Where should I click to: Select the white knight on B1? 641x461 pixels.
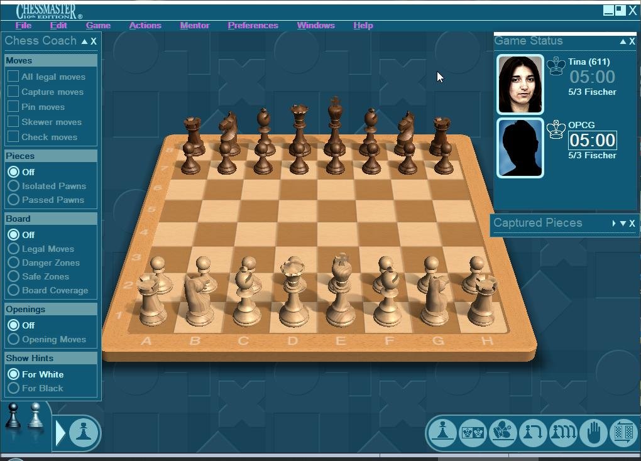coord(199,299)
